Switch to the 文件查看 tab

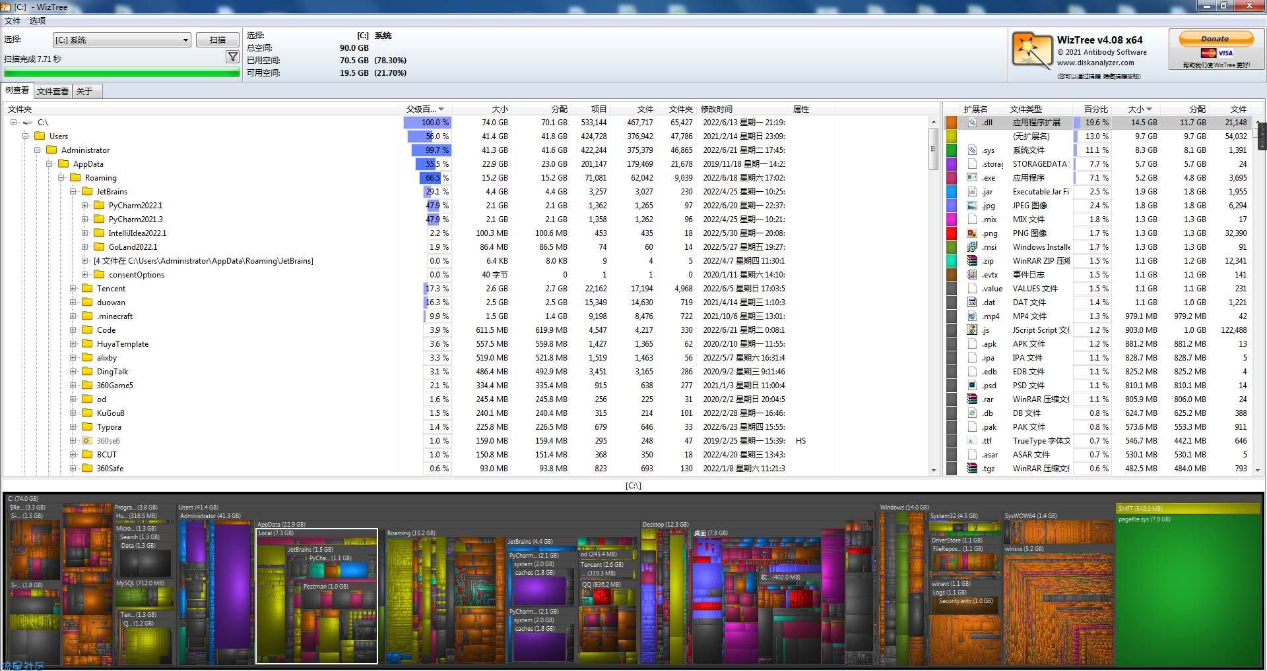click(53, 91)
